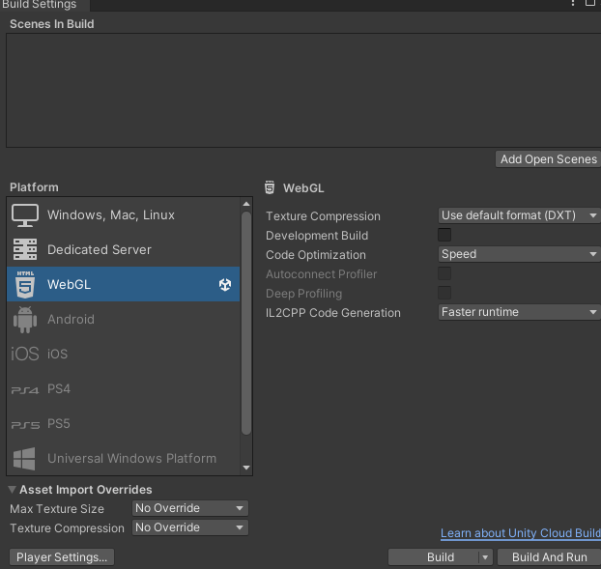The image size is (601, 569).
Task: Click the Windows, Mac, Linux monitor icon
Action: click(x=25, y=215)
